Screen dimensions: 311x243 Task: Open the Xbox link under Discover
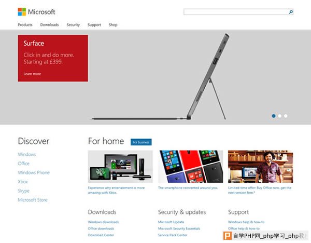point(23,182)
